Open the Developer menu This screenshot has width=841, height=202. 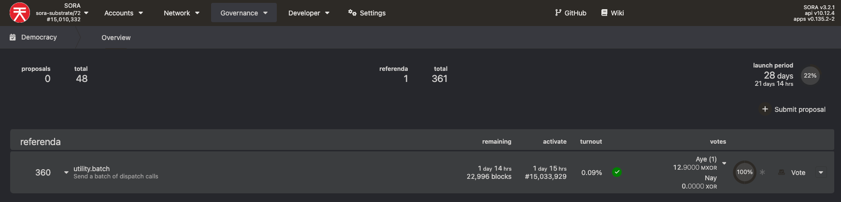click(x=309, y=13)
